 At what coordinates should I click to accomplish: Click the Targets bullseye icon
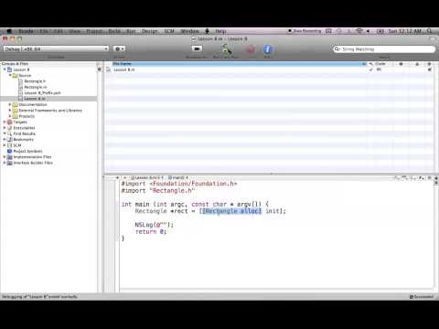coord(9,122)
